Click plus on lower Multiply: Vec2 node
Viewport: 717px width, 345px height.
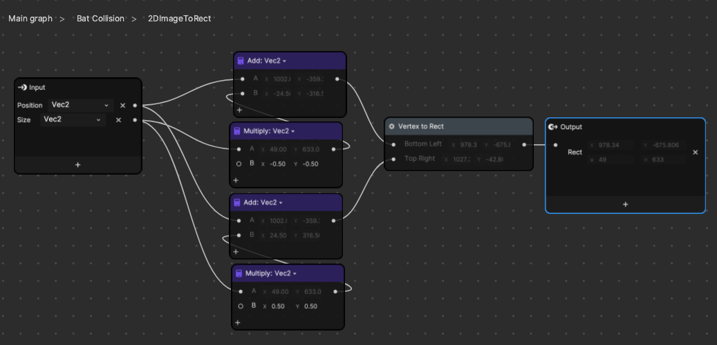[238, 323]
